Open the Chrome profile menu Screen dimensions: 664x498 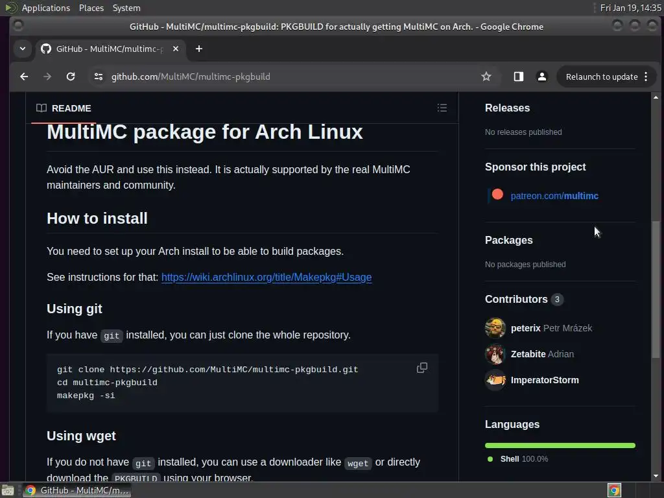click(541, 77)
